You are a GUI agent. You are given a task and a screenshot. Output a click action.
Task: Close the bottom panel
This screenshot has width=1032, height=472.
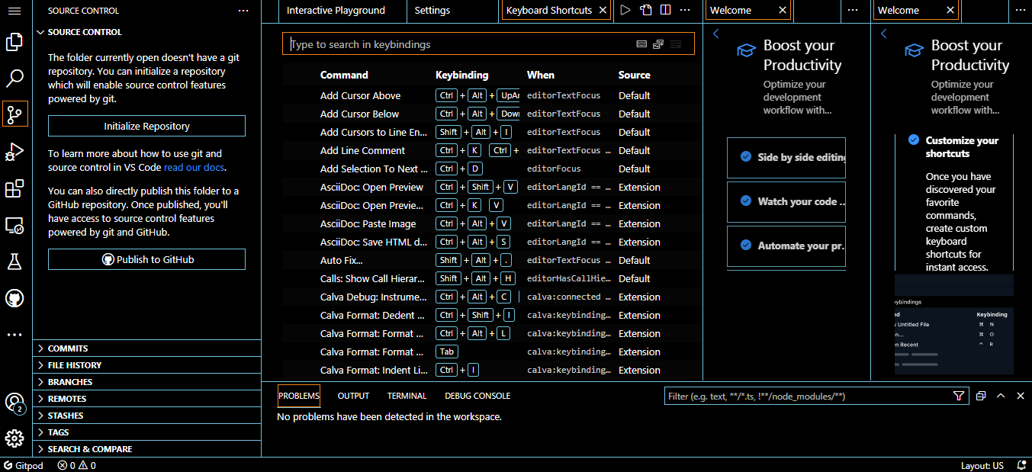coord(1020,397)
